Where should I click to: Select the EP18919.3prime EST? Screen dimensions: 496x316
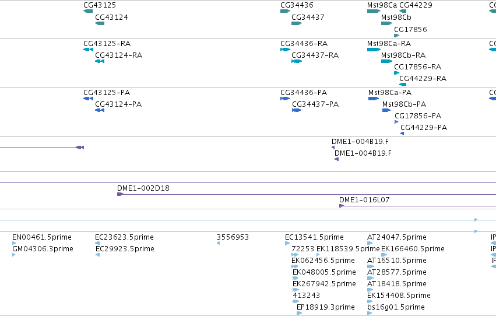pos(299,313)
